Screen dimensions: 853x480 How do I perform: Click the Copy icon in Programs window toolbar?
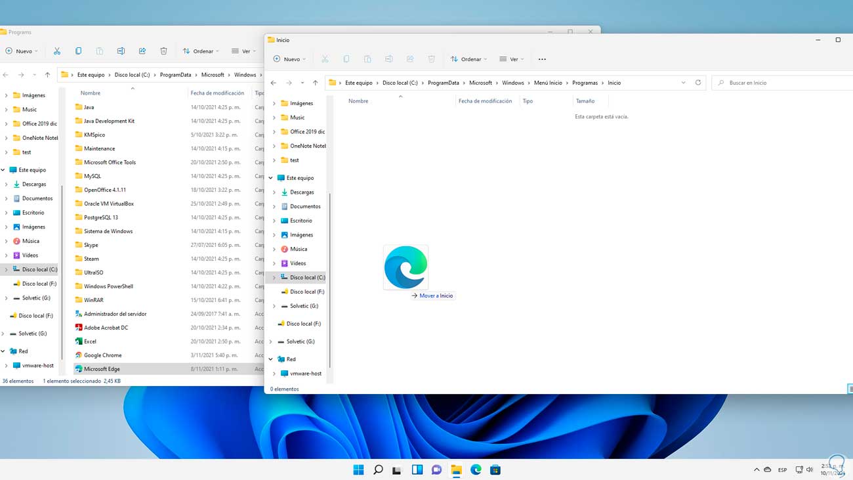click(x=78, y=51)
